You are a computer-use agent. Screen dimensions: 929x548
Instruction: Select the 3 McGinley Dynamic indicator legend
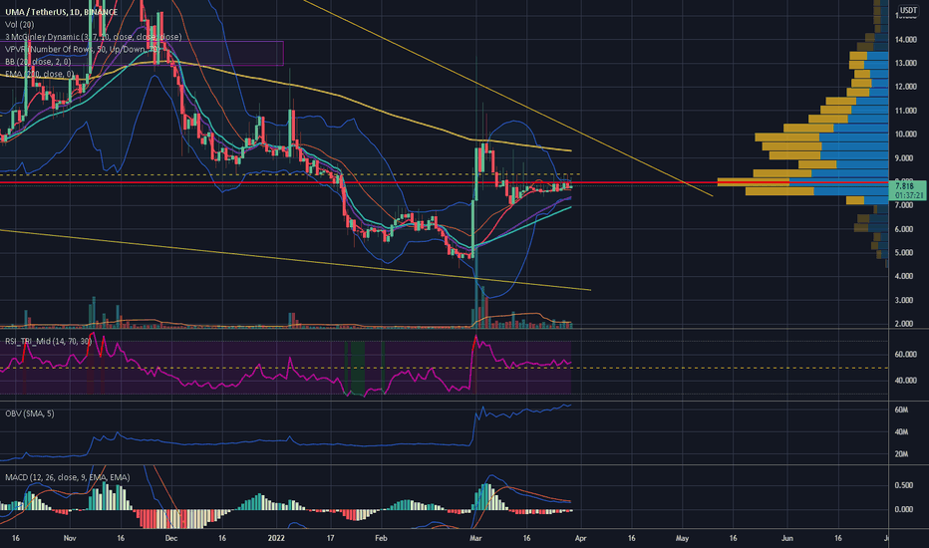click(x=93, y=37)
